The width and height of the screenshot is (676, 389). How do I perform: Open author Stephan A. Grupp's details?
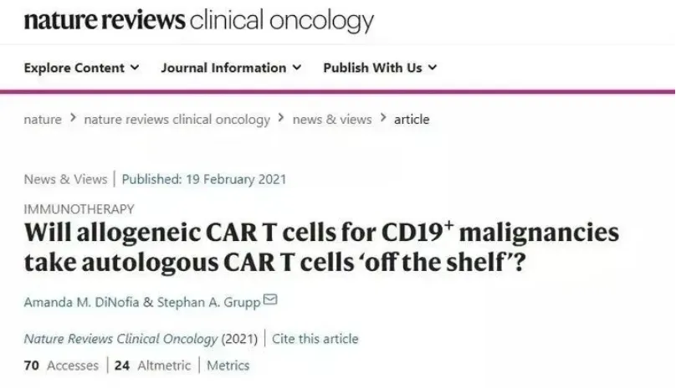[x=208, y=302]
